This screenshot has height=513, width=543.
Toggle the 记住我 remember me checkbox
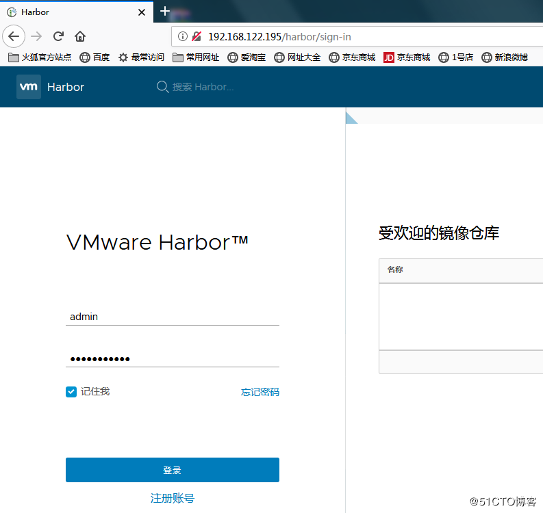click(71, 392)
